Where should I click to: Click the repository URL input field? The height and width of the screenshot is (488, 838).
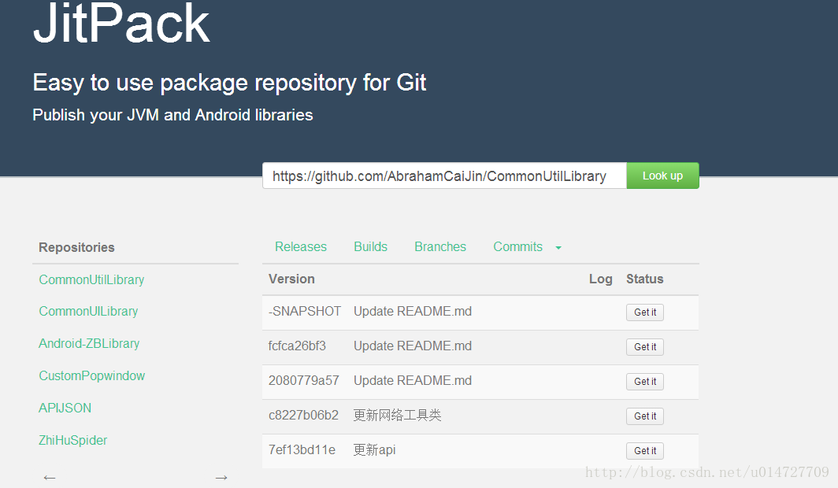click(x=444, y=176)
